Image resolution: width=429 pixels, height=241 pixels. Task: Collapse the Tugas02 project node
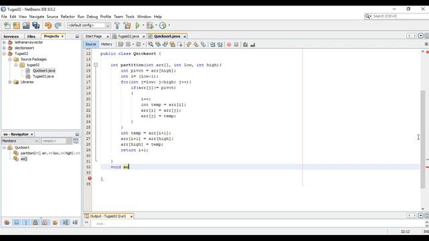[4, 54]
